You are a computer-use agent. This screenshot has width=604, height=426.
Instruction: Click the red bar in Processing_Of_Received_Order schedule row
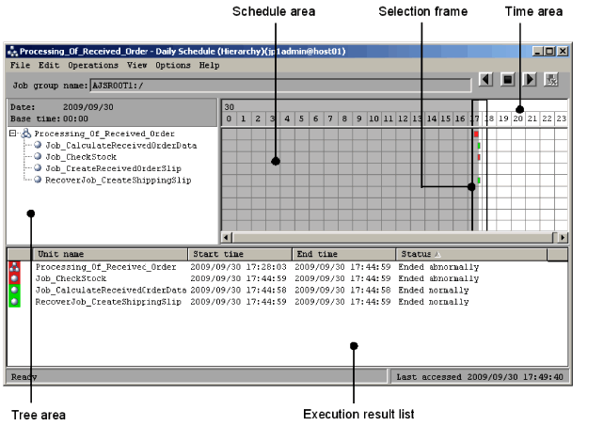pos(476,134)
